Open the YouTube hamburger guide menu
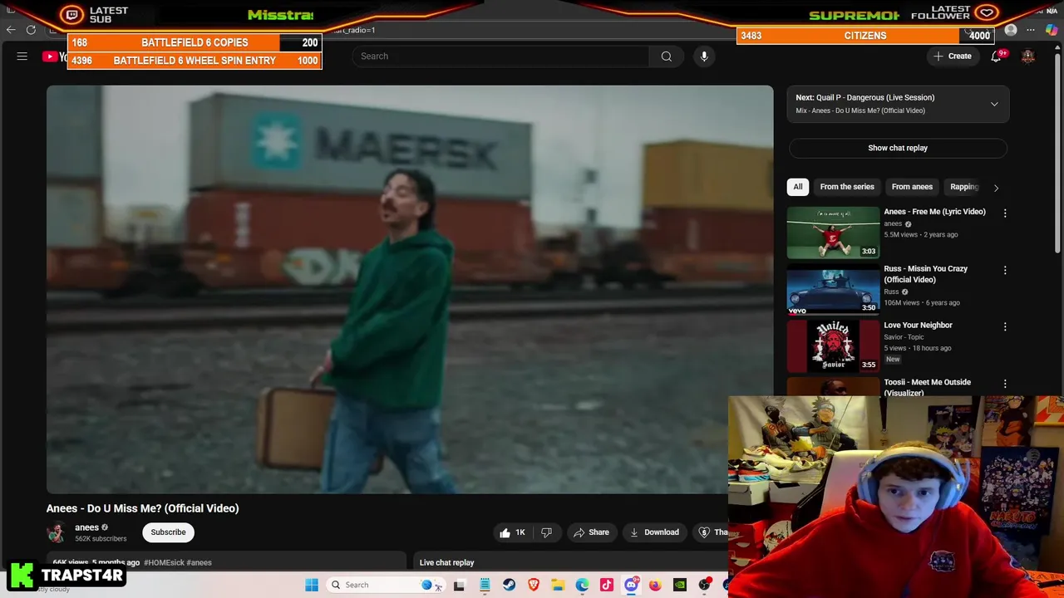Image resolution: width=1064 pixels, height=598 pixels. (22, 56)
